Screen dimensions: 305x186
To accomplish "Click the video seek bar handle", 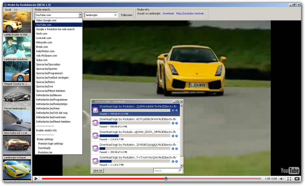I will (166, 179).
